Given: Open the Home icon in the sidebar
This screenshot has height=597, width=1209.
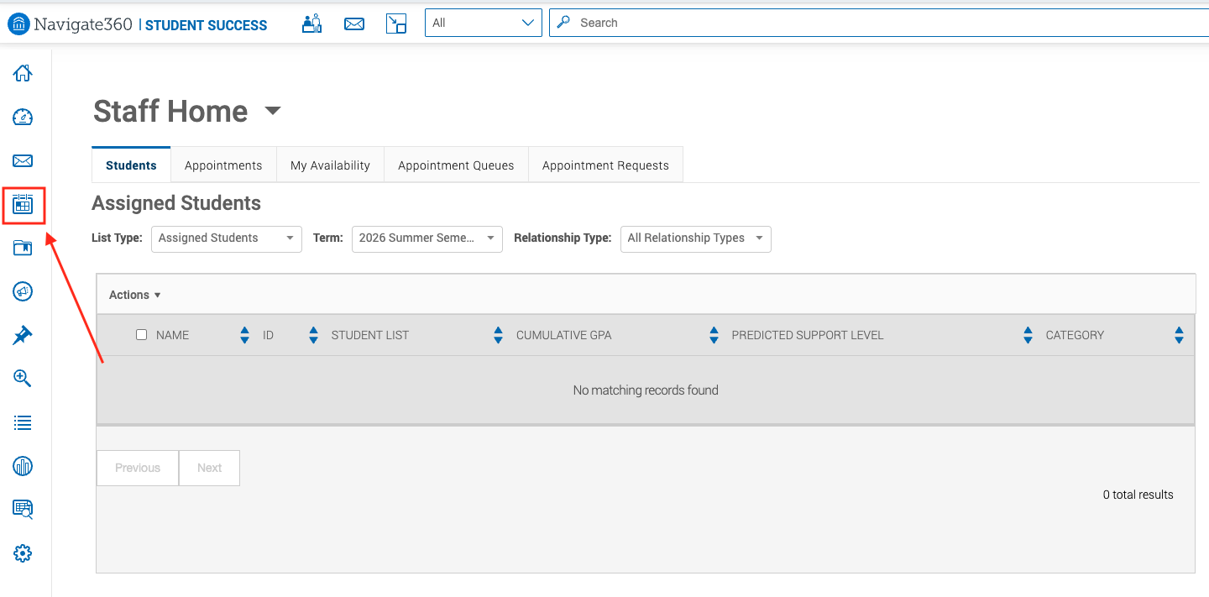Looking at the screenshot, I should click(23, 73).
